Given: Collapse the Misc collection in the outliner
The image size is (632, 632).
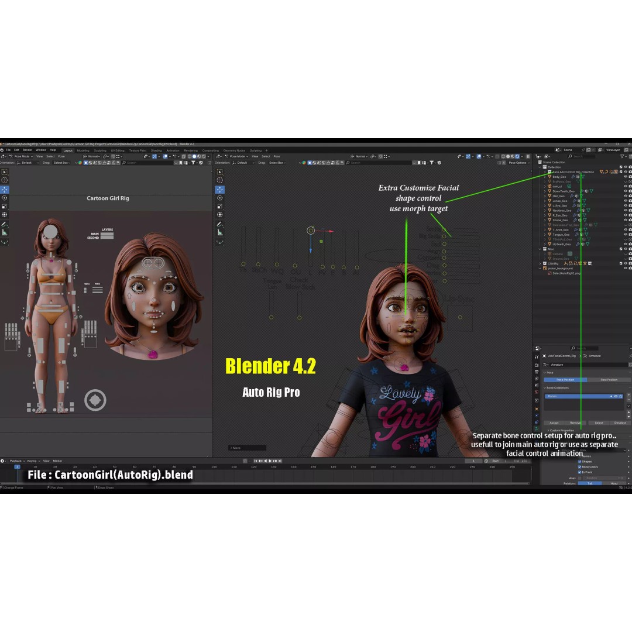Looking at the screenshot, I should (x=540, y=249).
